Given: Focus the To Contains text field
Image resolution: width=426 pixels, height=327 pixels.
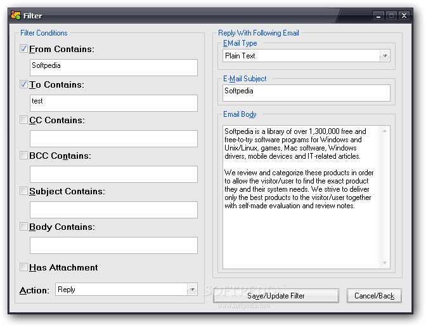Looking at the screenshot, I should (113, 103).
